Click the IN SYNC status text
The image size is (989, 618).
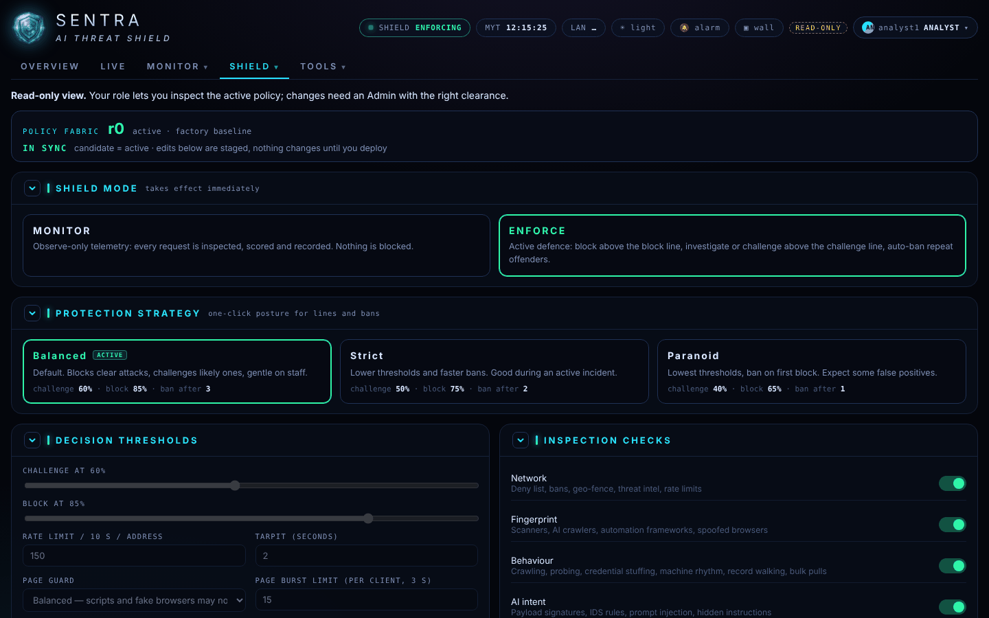tap(45, 148)
